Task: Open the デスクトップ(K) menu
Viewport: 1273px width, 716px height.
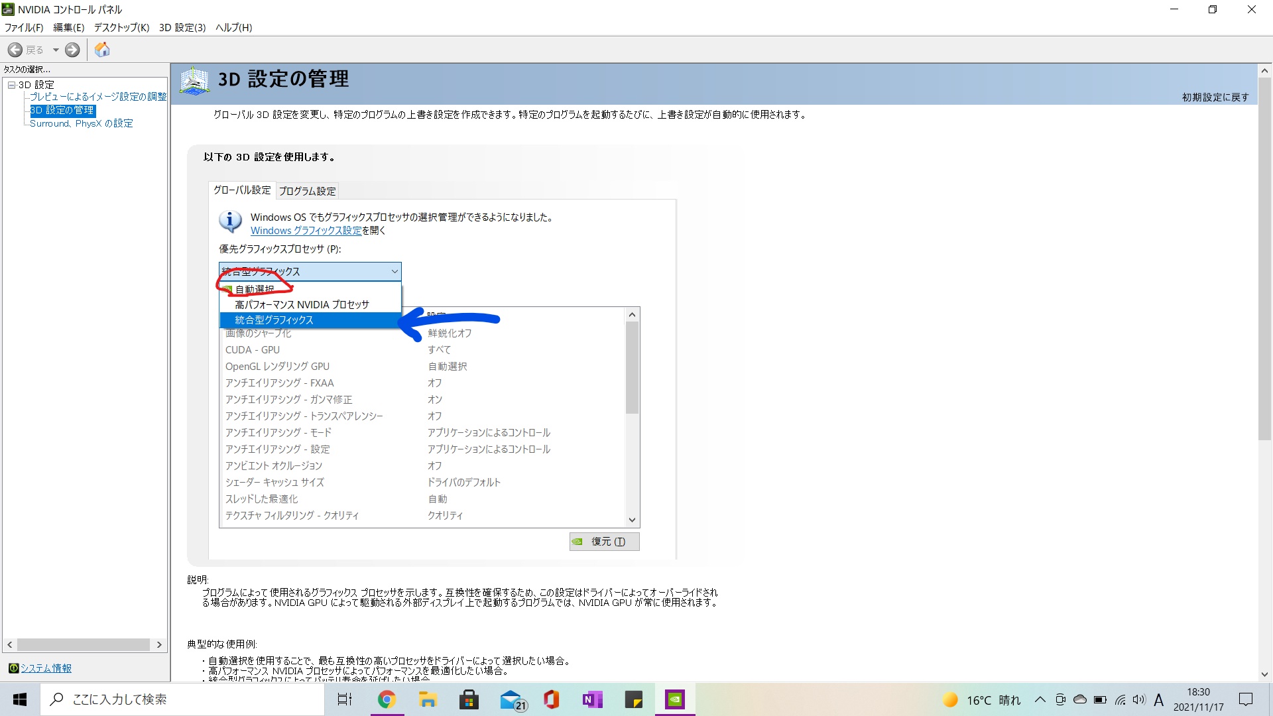Action: coord(121,28)
